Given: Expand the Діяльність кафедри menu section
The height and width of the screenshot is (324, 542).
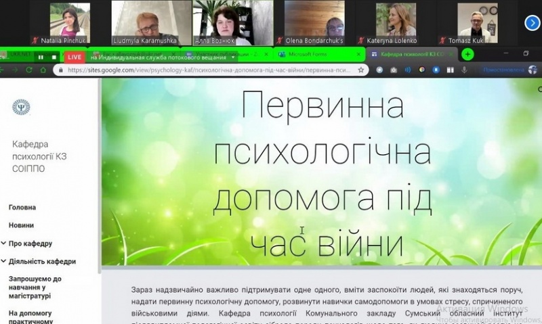Looking at the screenshot, I should pyautogui.click(x=41, y=261).
